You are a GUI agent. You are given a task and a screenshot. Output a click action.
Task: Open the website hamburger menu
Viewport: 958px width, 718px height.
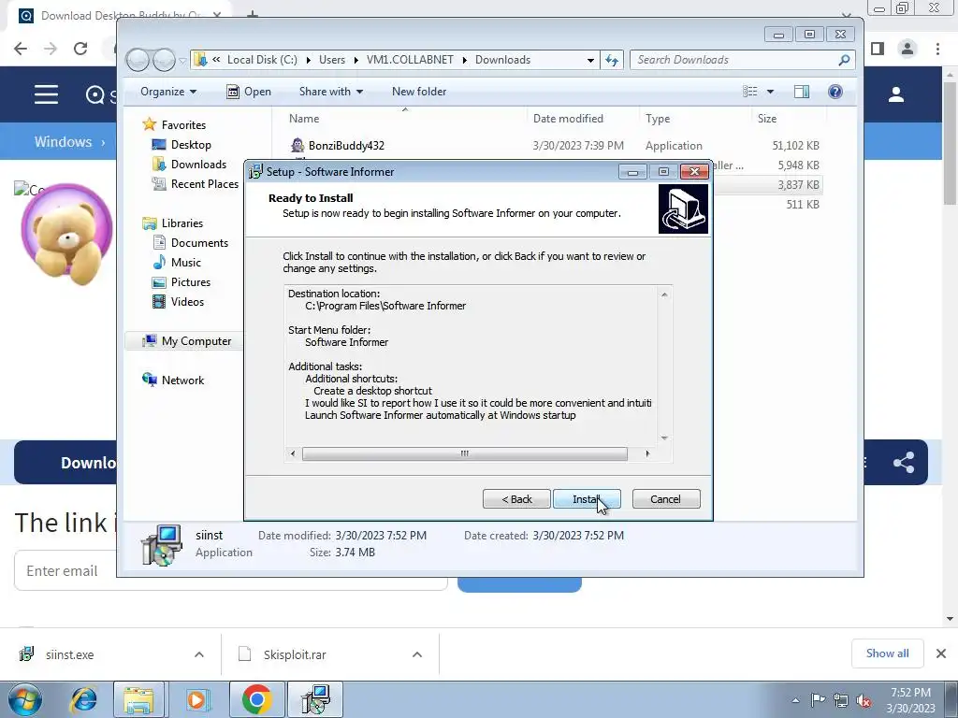point(46,94)
